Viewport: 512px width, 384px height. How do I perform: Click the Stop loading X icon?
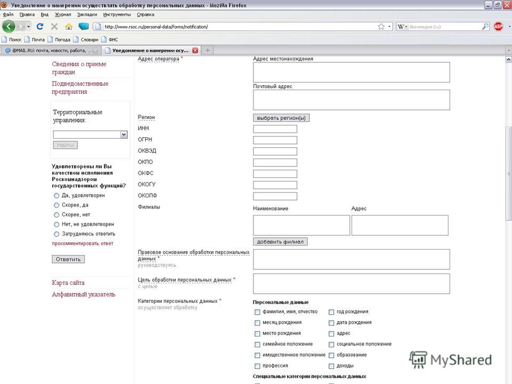(x=54, y=27)
